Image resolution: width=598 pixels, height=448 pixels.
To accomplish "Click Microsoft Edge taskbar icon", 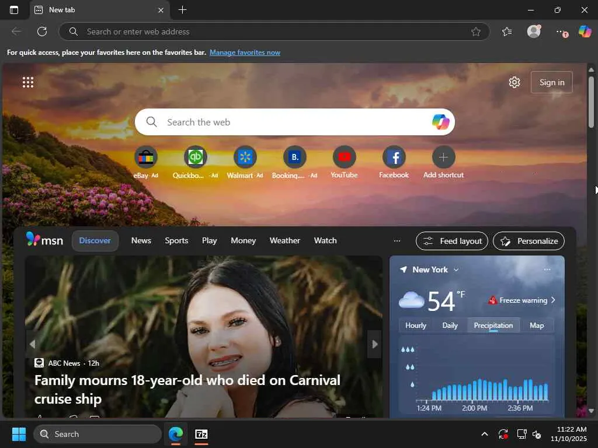I will click(x=176, y=434).
